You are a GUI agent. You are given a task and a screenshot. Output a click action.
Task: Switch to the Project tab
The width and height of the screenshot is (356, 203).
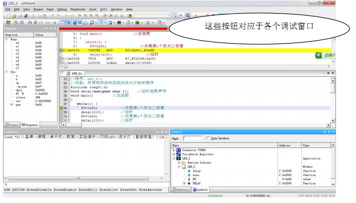pyautogui.click(x=12, y=125)
